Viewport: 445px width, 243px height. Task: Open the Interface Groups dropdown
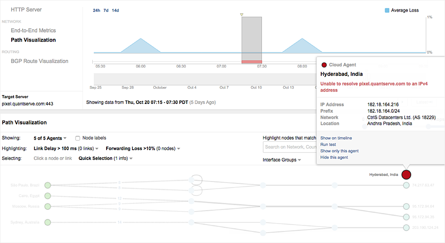282,160
